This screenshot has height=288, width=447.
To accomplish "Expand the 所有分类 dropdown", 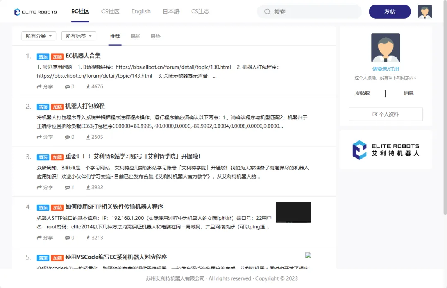I will (38, 36).
